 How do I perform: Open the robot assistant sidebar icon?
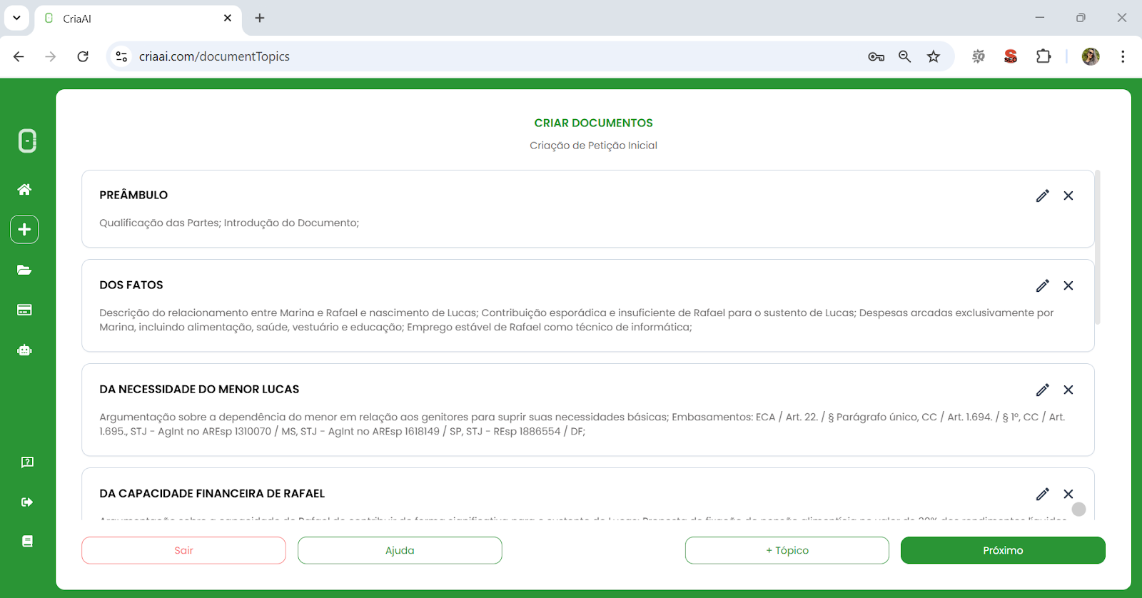point(24,350)
